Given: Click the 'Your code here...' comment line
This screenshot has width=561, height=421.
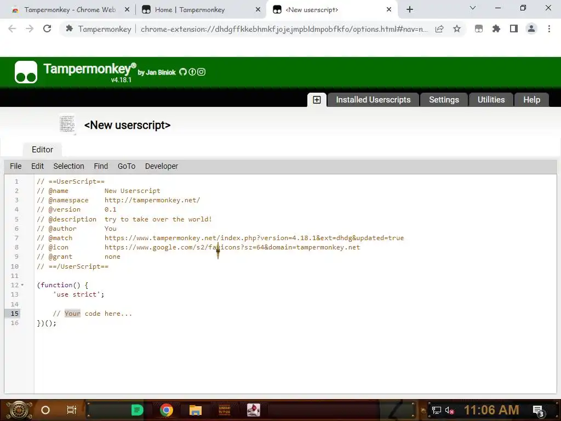Looking at the screenshot, I should coord(93,314).
